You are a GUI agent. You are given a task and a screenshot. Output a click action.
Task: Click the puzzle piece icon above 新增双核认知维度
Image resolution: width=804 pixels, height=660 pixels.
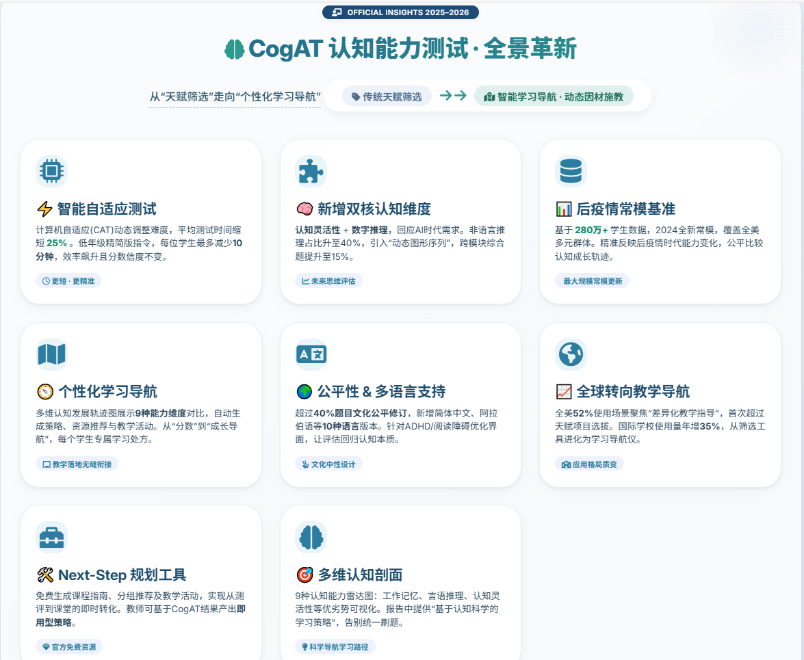pos(311,171)
